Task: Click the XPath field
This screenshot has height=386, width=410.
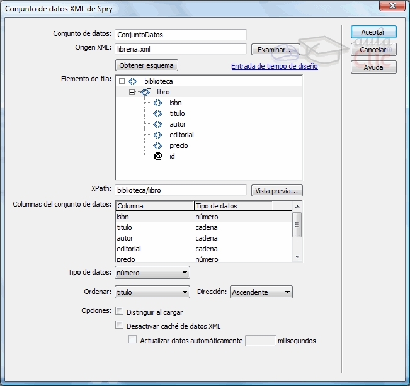Action: point(181,190)
